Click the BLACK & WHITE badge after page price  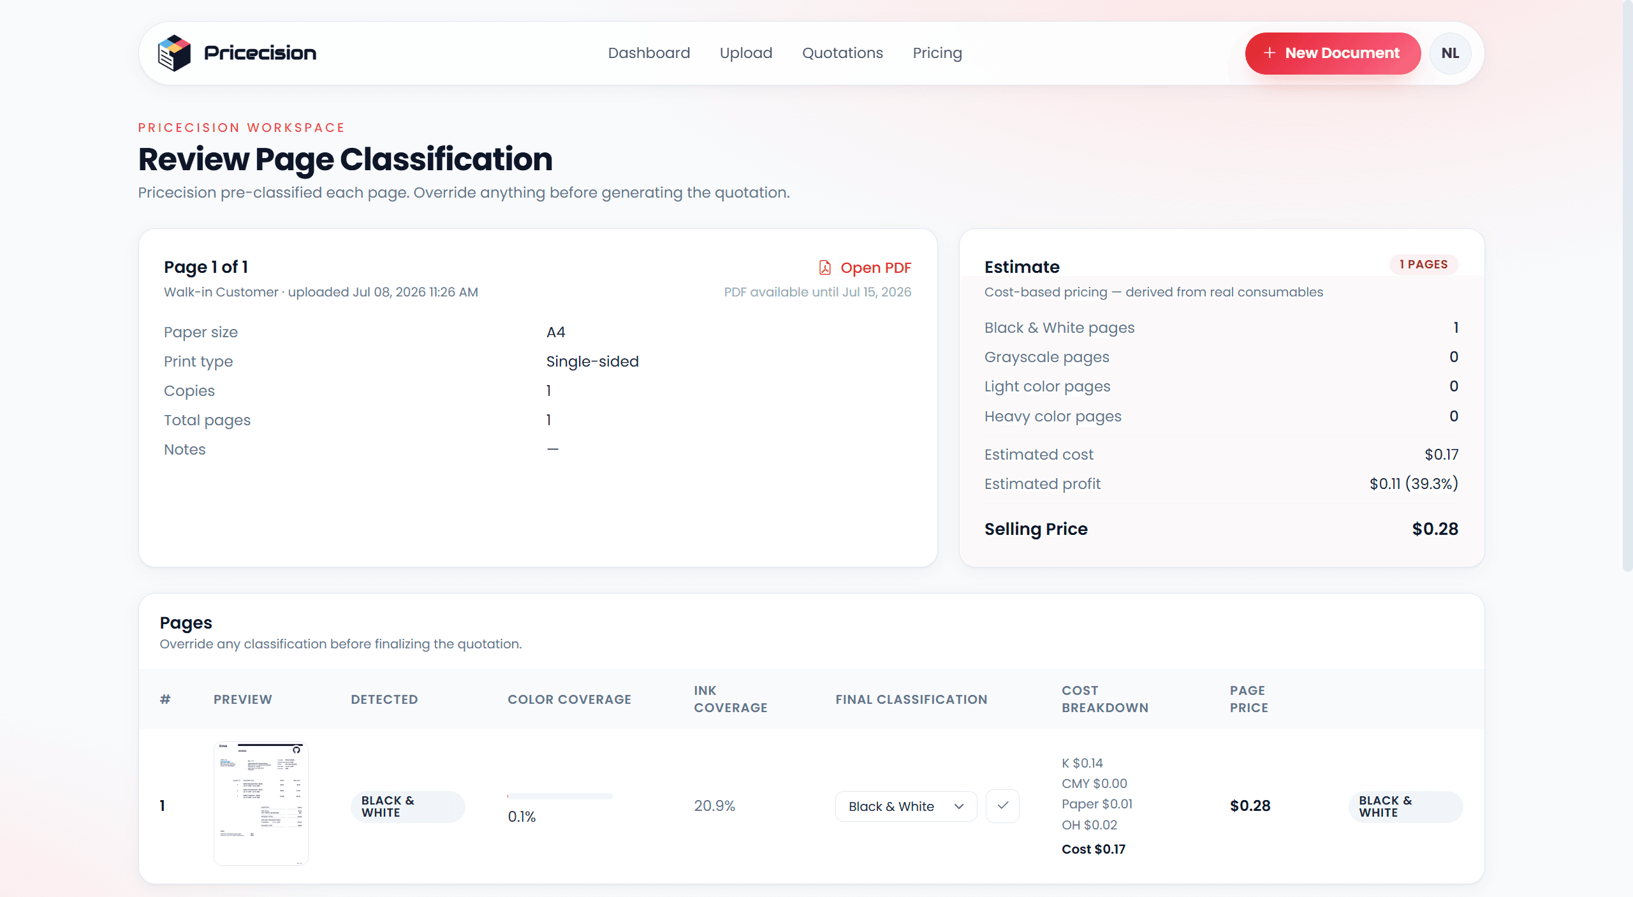[1405, 806]
